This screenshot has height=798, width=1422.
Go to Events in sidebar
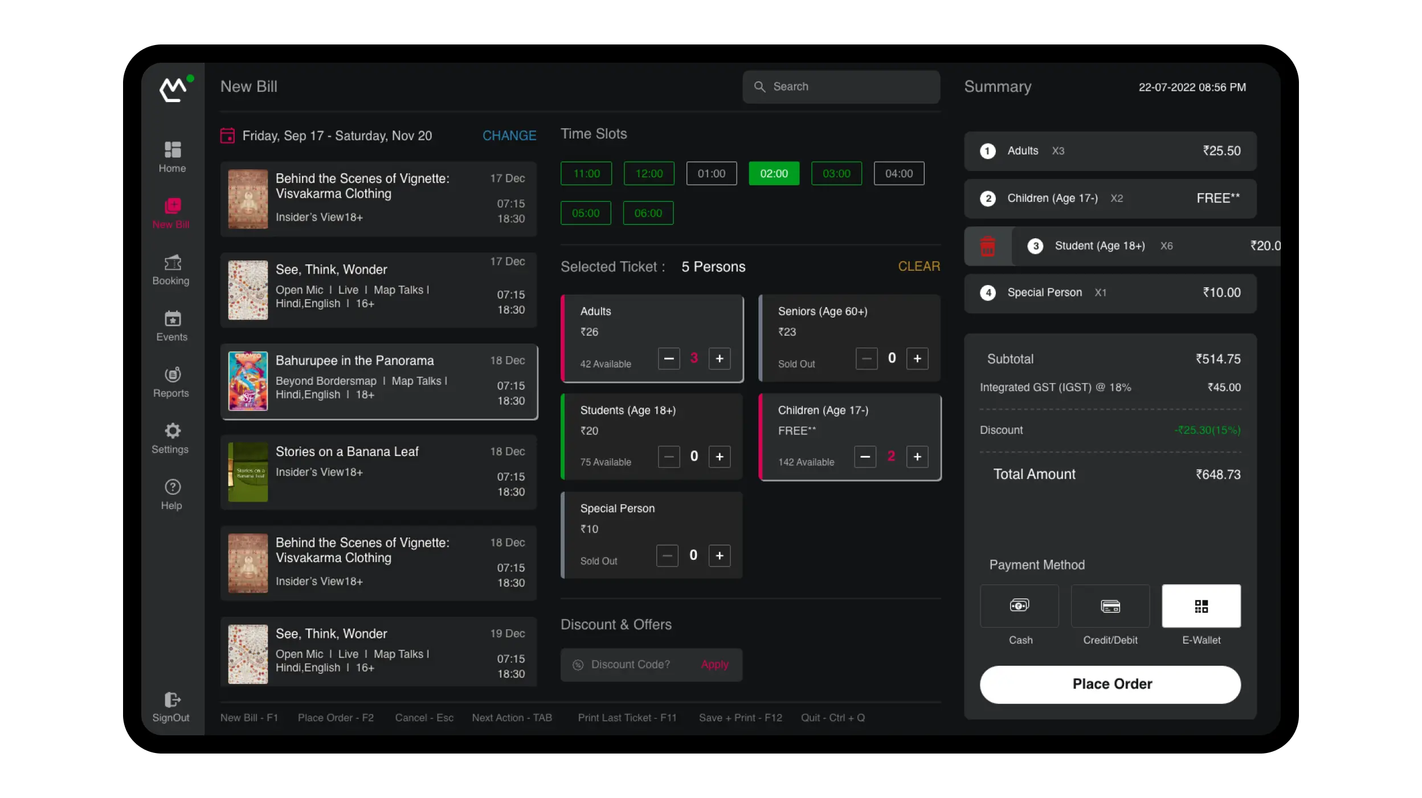pyautogui.click(x=172, y=319)
